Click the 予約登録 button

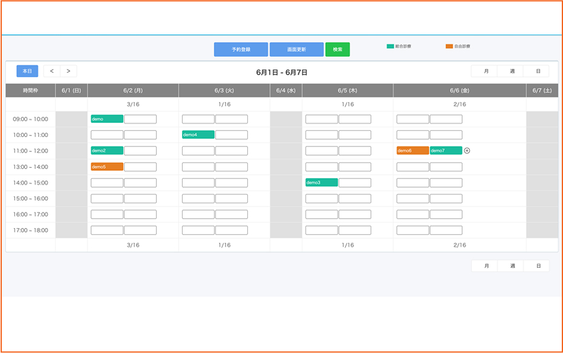coord(241,50)
